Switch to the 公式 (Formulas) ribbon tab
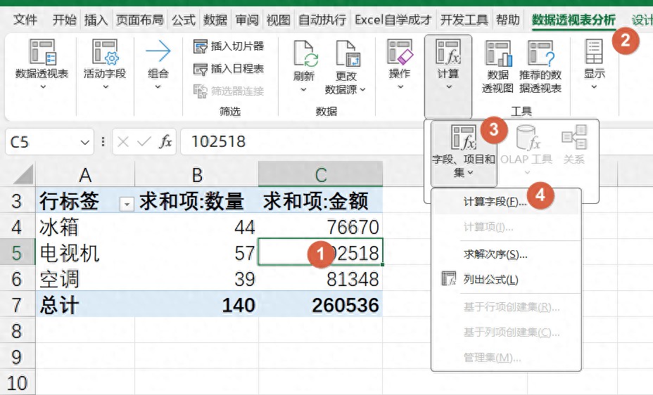Viewport: 653px width, 395px height. (184, 20)
